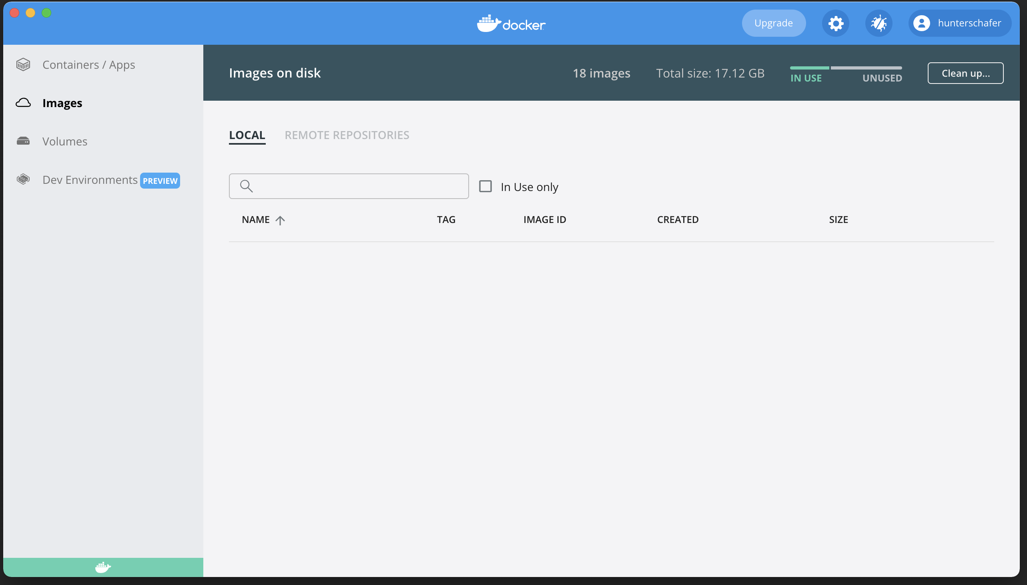Open Dev Environments in the sidebar
The height and width of the screenshot is (585, 1027).
(x=90, y=179)
